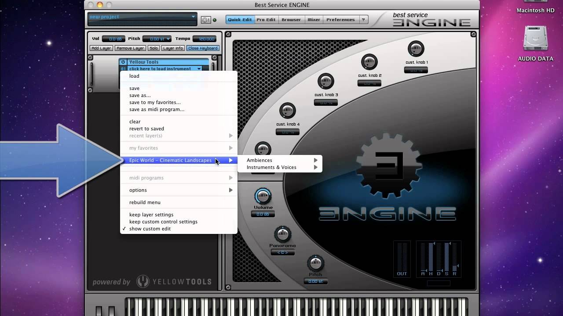Toggle keep layer settings option
Image resolution: width=563 pixels, height=316 pixels.
[x=151, y=215]
